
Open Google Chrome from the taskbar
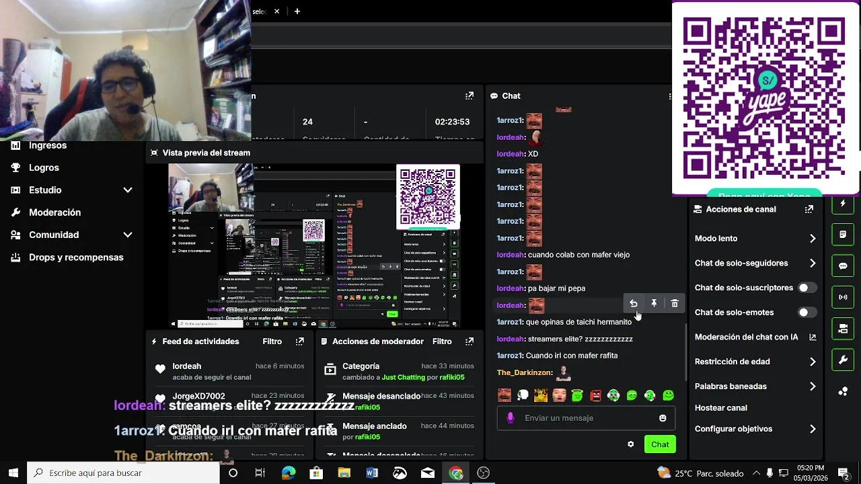coord(456,473)
